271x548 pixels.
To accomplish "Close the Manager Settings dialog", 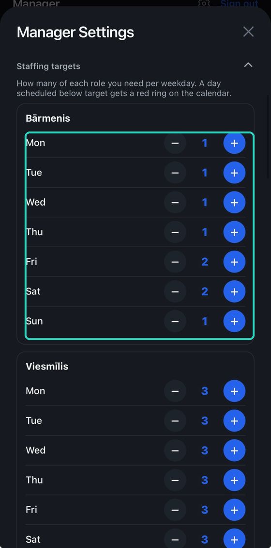I will click(248, 32).
